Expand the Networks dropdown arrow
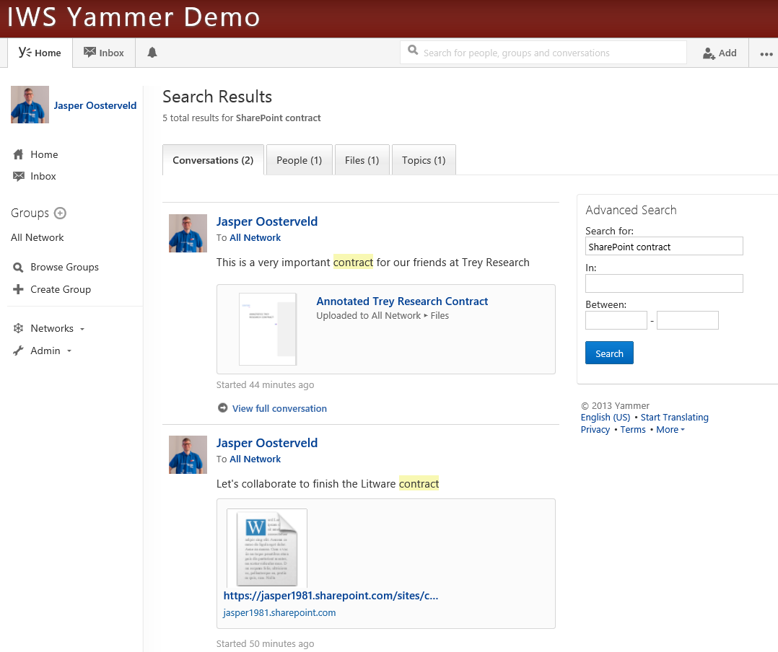Image resolution: width=778 pixels, height=652 pixels. coord(82,329)
